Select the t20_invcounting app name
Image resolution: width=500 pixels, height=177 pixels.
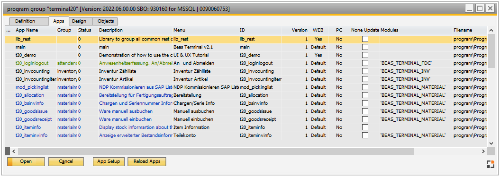point(36,71)
